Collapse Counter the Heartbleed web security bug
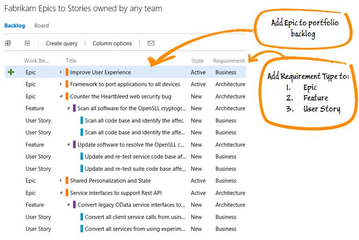Image resolution: width=359 pixels, height=240 pixels. point(61,97)
